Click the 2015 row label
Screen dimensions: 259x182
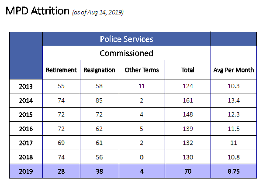pos(26,114)
